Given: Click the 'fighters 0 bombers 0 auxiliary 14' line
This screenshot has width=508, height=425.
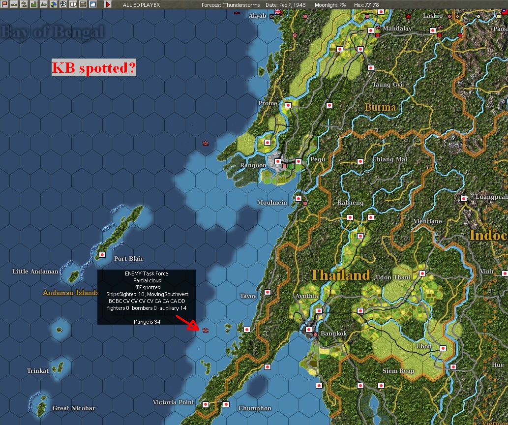Looking at the screenshot, I should coord(147,308).
